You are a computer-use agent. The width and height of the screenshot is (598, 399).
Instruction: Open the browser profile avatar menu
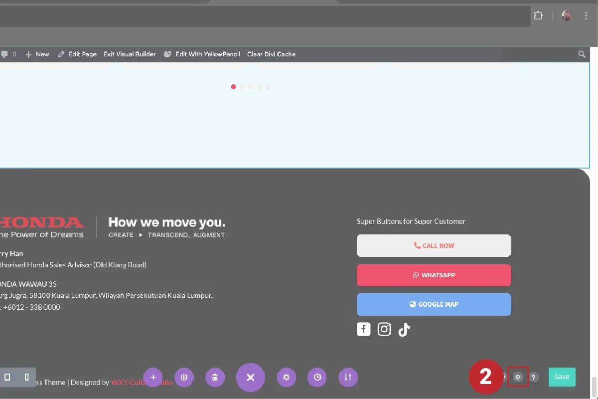point(567,15)
